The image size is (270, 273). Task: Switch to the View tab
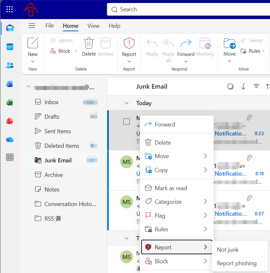[93, 26]
